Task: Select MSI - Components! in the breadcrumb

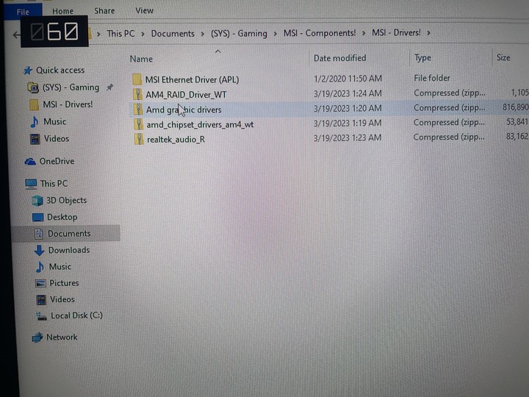Action: pos(320,33)
